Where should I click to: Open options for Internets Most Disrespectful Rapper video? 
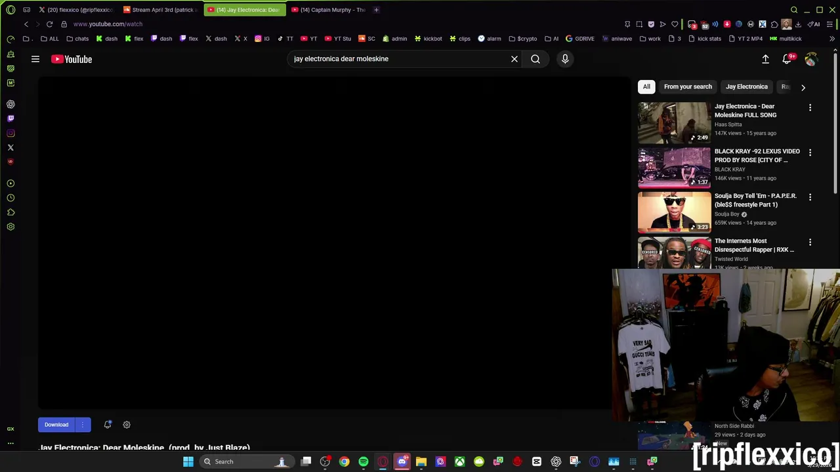810,242
